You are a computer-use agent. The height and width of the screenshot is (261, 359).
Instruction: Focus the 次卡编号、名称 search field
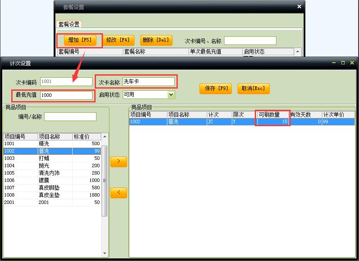coord(250,41)
